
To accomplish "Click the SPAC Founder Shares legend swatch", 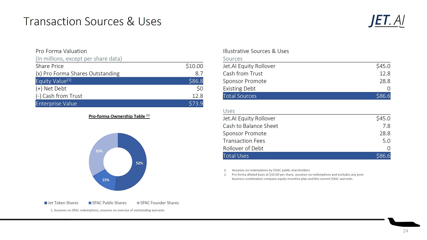I will point(138,203).
